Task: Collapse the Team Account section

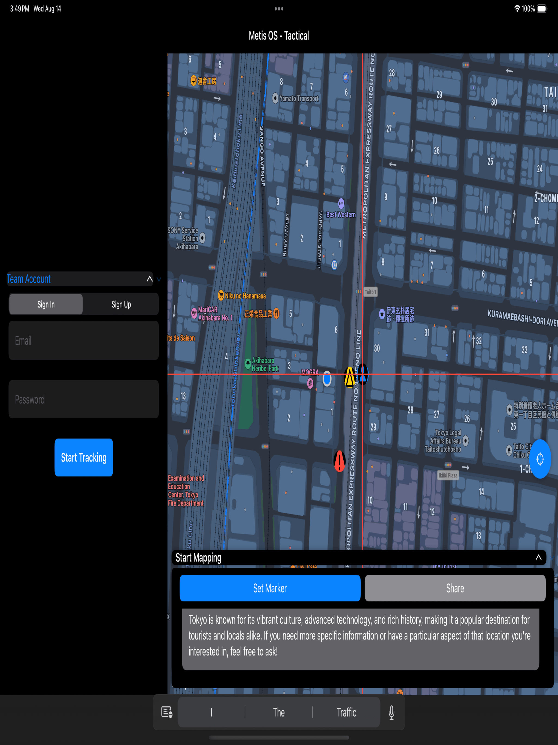Action: click(x=149, y=279)
